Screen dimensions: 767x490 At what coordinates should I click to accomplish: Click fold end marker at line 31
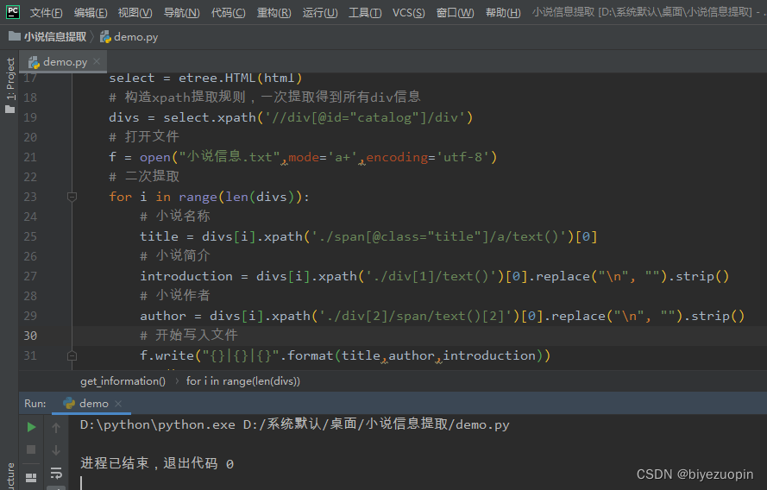(x=72, y=355)
